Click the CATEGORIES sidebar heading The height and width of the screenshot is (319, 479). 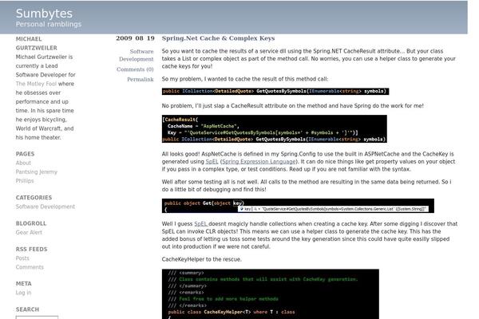(x=34, y=198)
